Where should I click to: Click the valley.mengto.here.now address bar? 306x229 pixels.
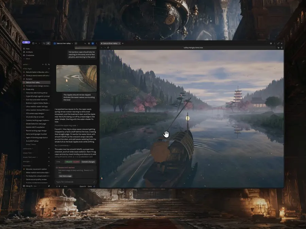click(x=193, y=47)
